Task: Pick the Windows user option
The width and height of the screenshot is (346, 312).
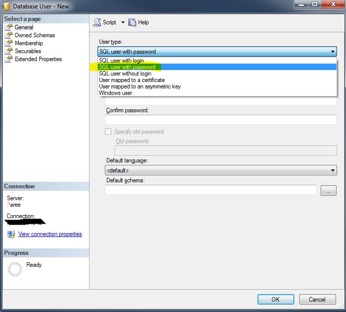Action: coord(115,93)
